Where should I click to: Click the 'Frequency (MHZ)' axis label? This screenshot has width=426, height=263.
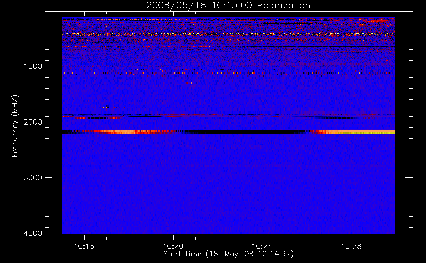pyautogui.click(x=15, y=126)
